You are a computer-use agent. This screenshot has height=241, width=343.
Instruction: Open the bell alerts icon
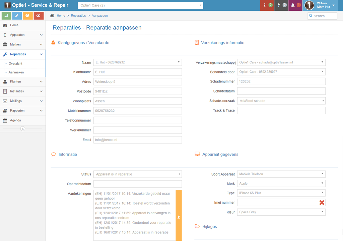pos(295,5)
